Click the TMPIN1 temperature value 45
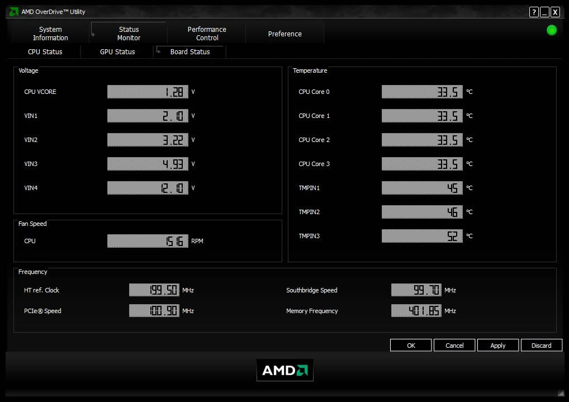The width and height of the screenshot is (569, 402). click(x=422, y=188)
